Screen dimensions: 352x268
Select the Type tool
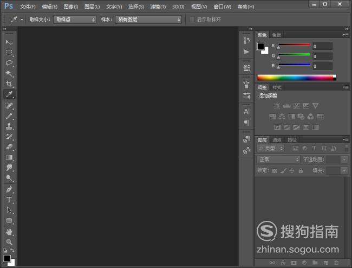[9, 200]
